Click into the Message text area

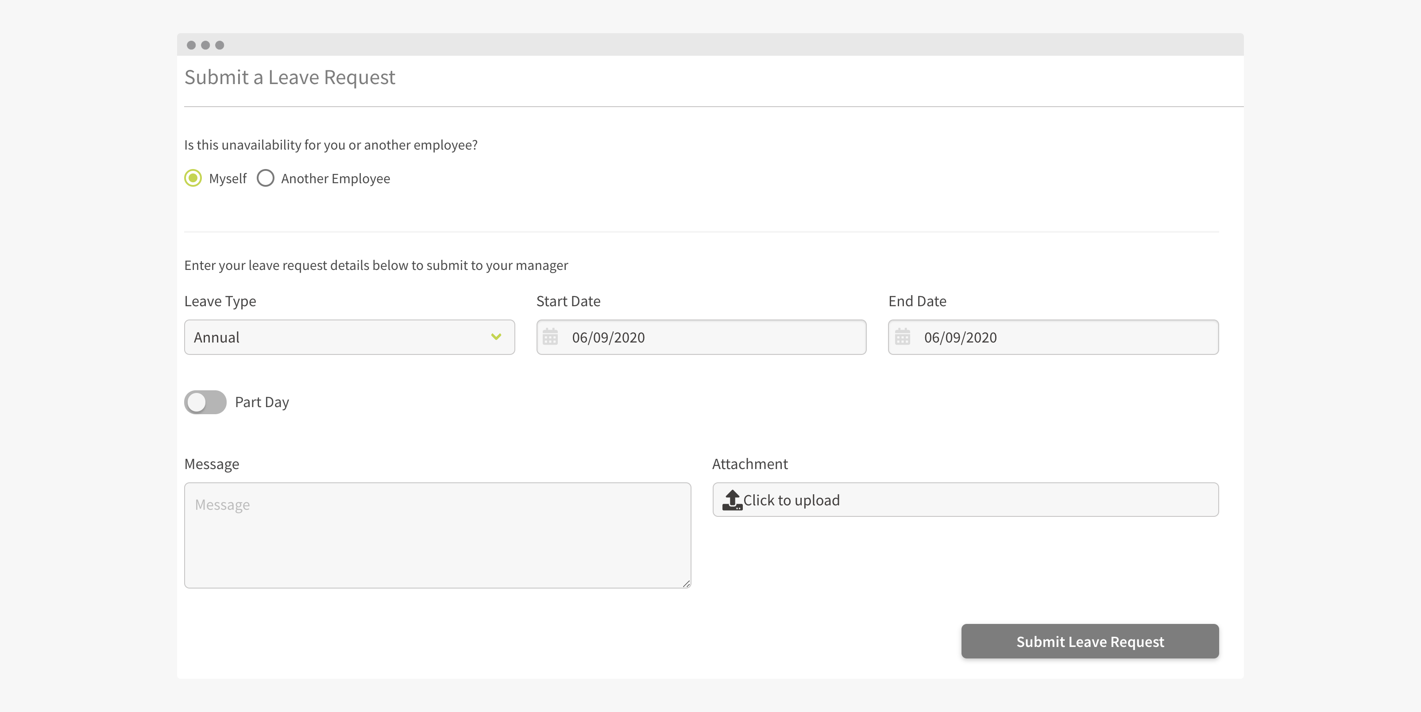(437, 535)
